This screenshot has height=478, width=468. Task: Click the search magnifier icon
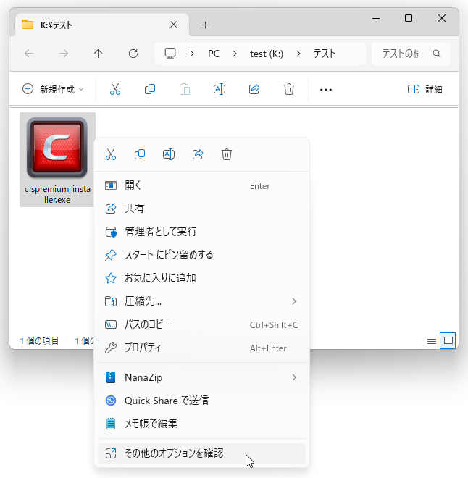[x=437, y=54]
